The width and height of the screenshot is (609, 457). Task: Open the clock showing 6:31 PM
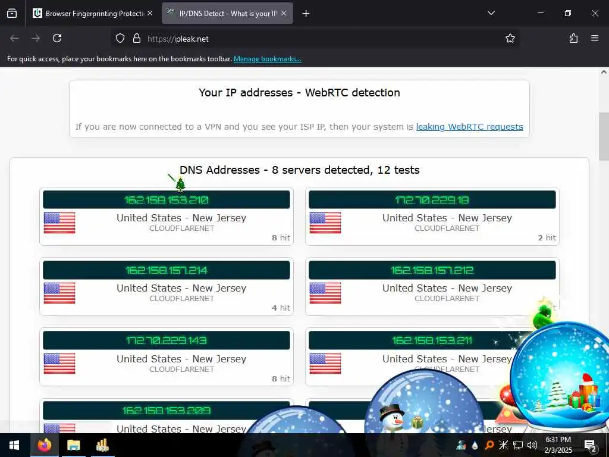pyautogui.click(x=558, y=445)
